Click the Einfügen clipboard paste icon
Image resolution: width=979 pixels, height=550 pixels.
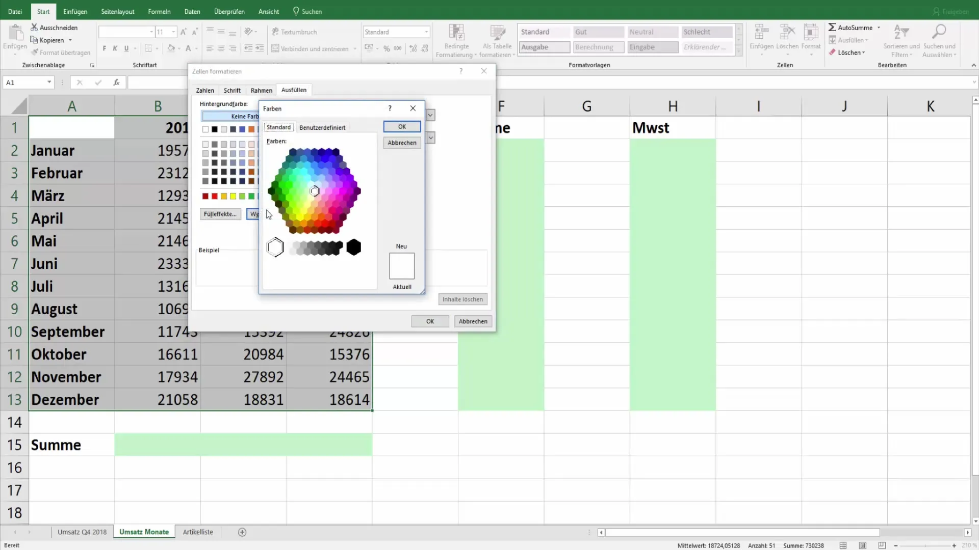pos(15,33)
